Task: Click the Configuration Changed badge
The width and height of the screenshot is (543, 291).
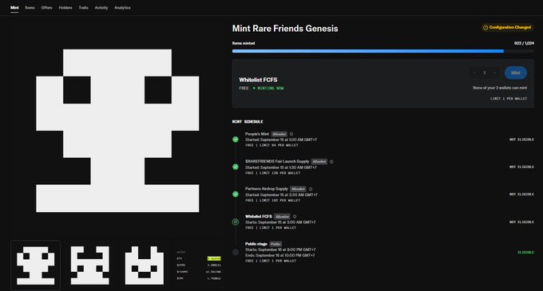Action: (x=507, y=27)
